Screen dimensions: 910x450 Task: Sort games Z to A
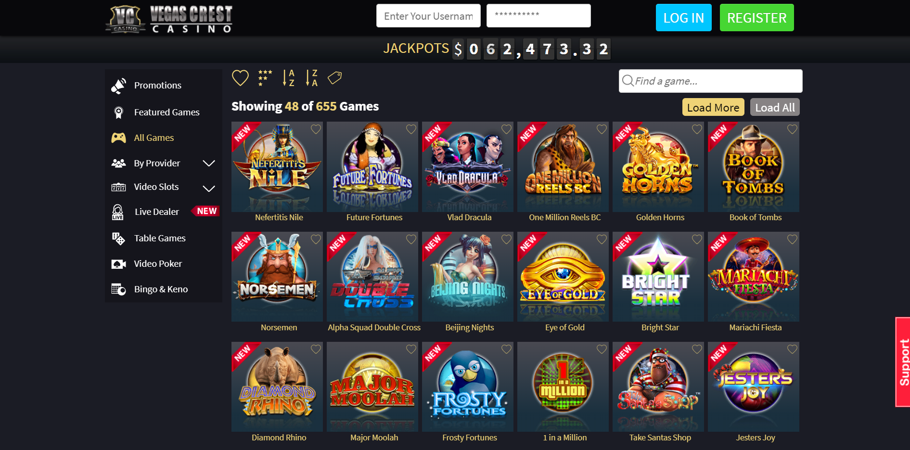312,78
